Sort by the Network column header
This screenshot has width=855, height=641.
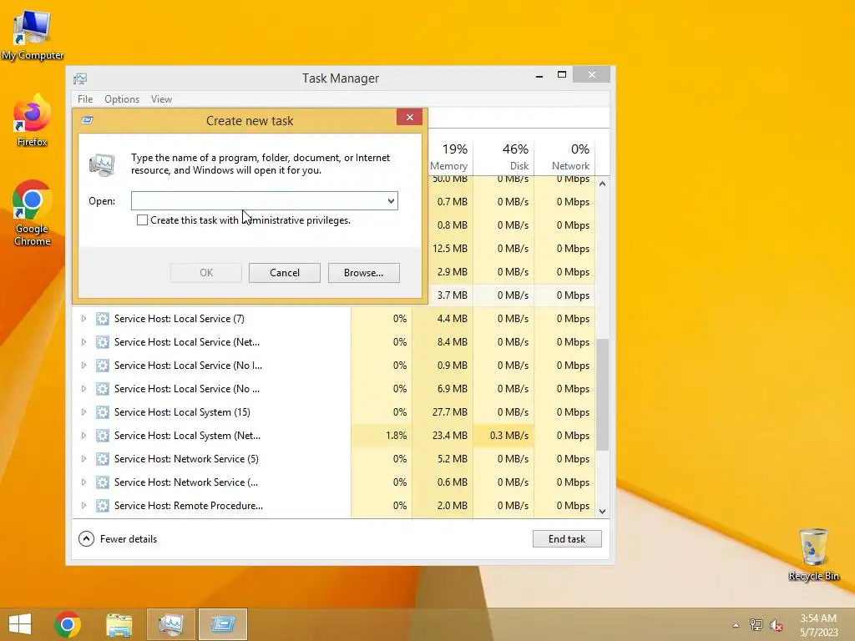click(x=565, y=156)
